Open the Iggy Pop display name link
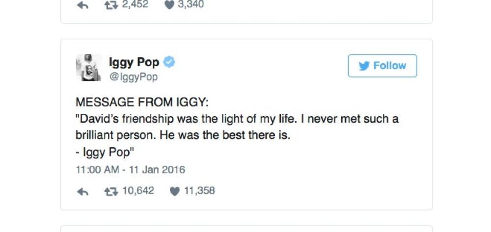Image resolution: width=491 pixels, height=232 pixels. coord(134,62)
